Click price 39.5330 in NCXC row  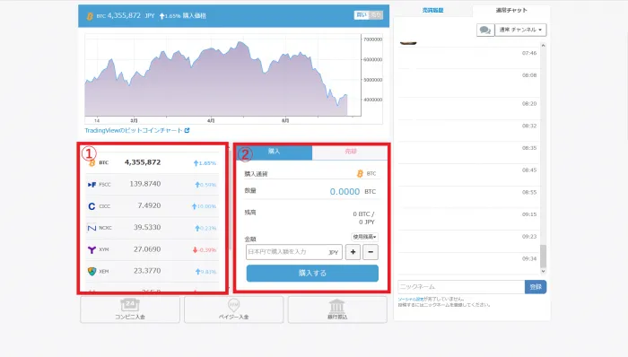pyautogui.click(x=147, y=227)
